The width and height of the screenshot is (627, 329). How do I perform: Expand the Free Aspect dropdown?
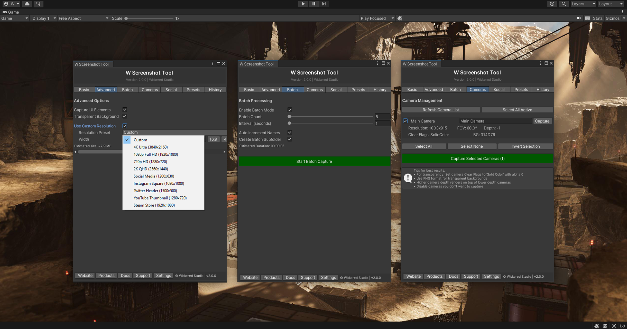(83, 18)
